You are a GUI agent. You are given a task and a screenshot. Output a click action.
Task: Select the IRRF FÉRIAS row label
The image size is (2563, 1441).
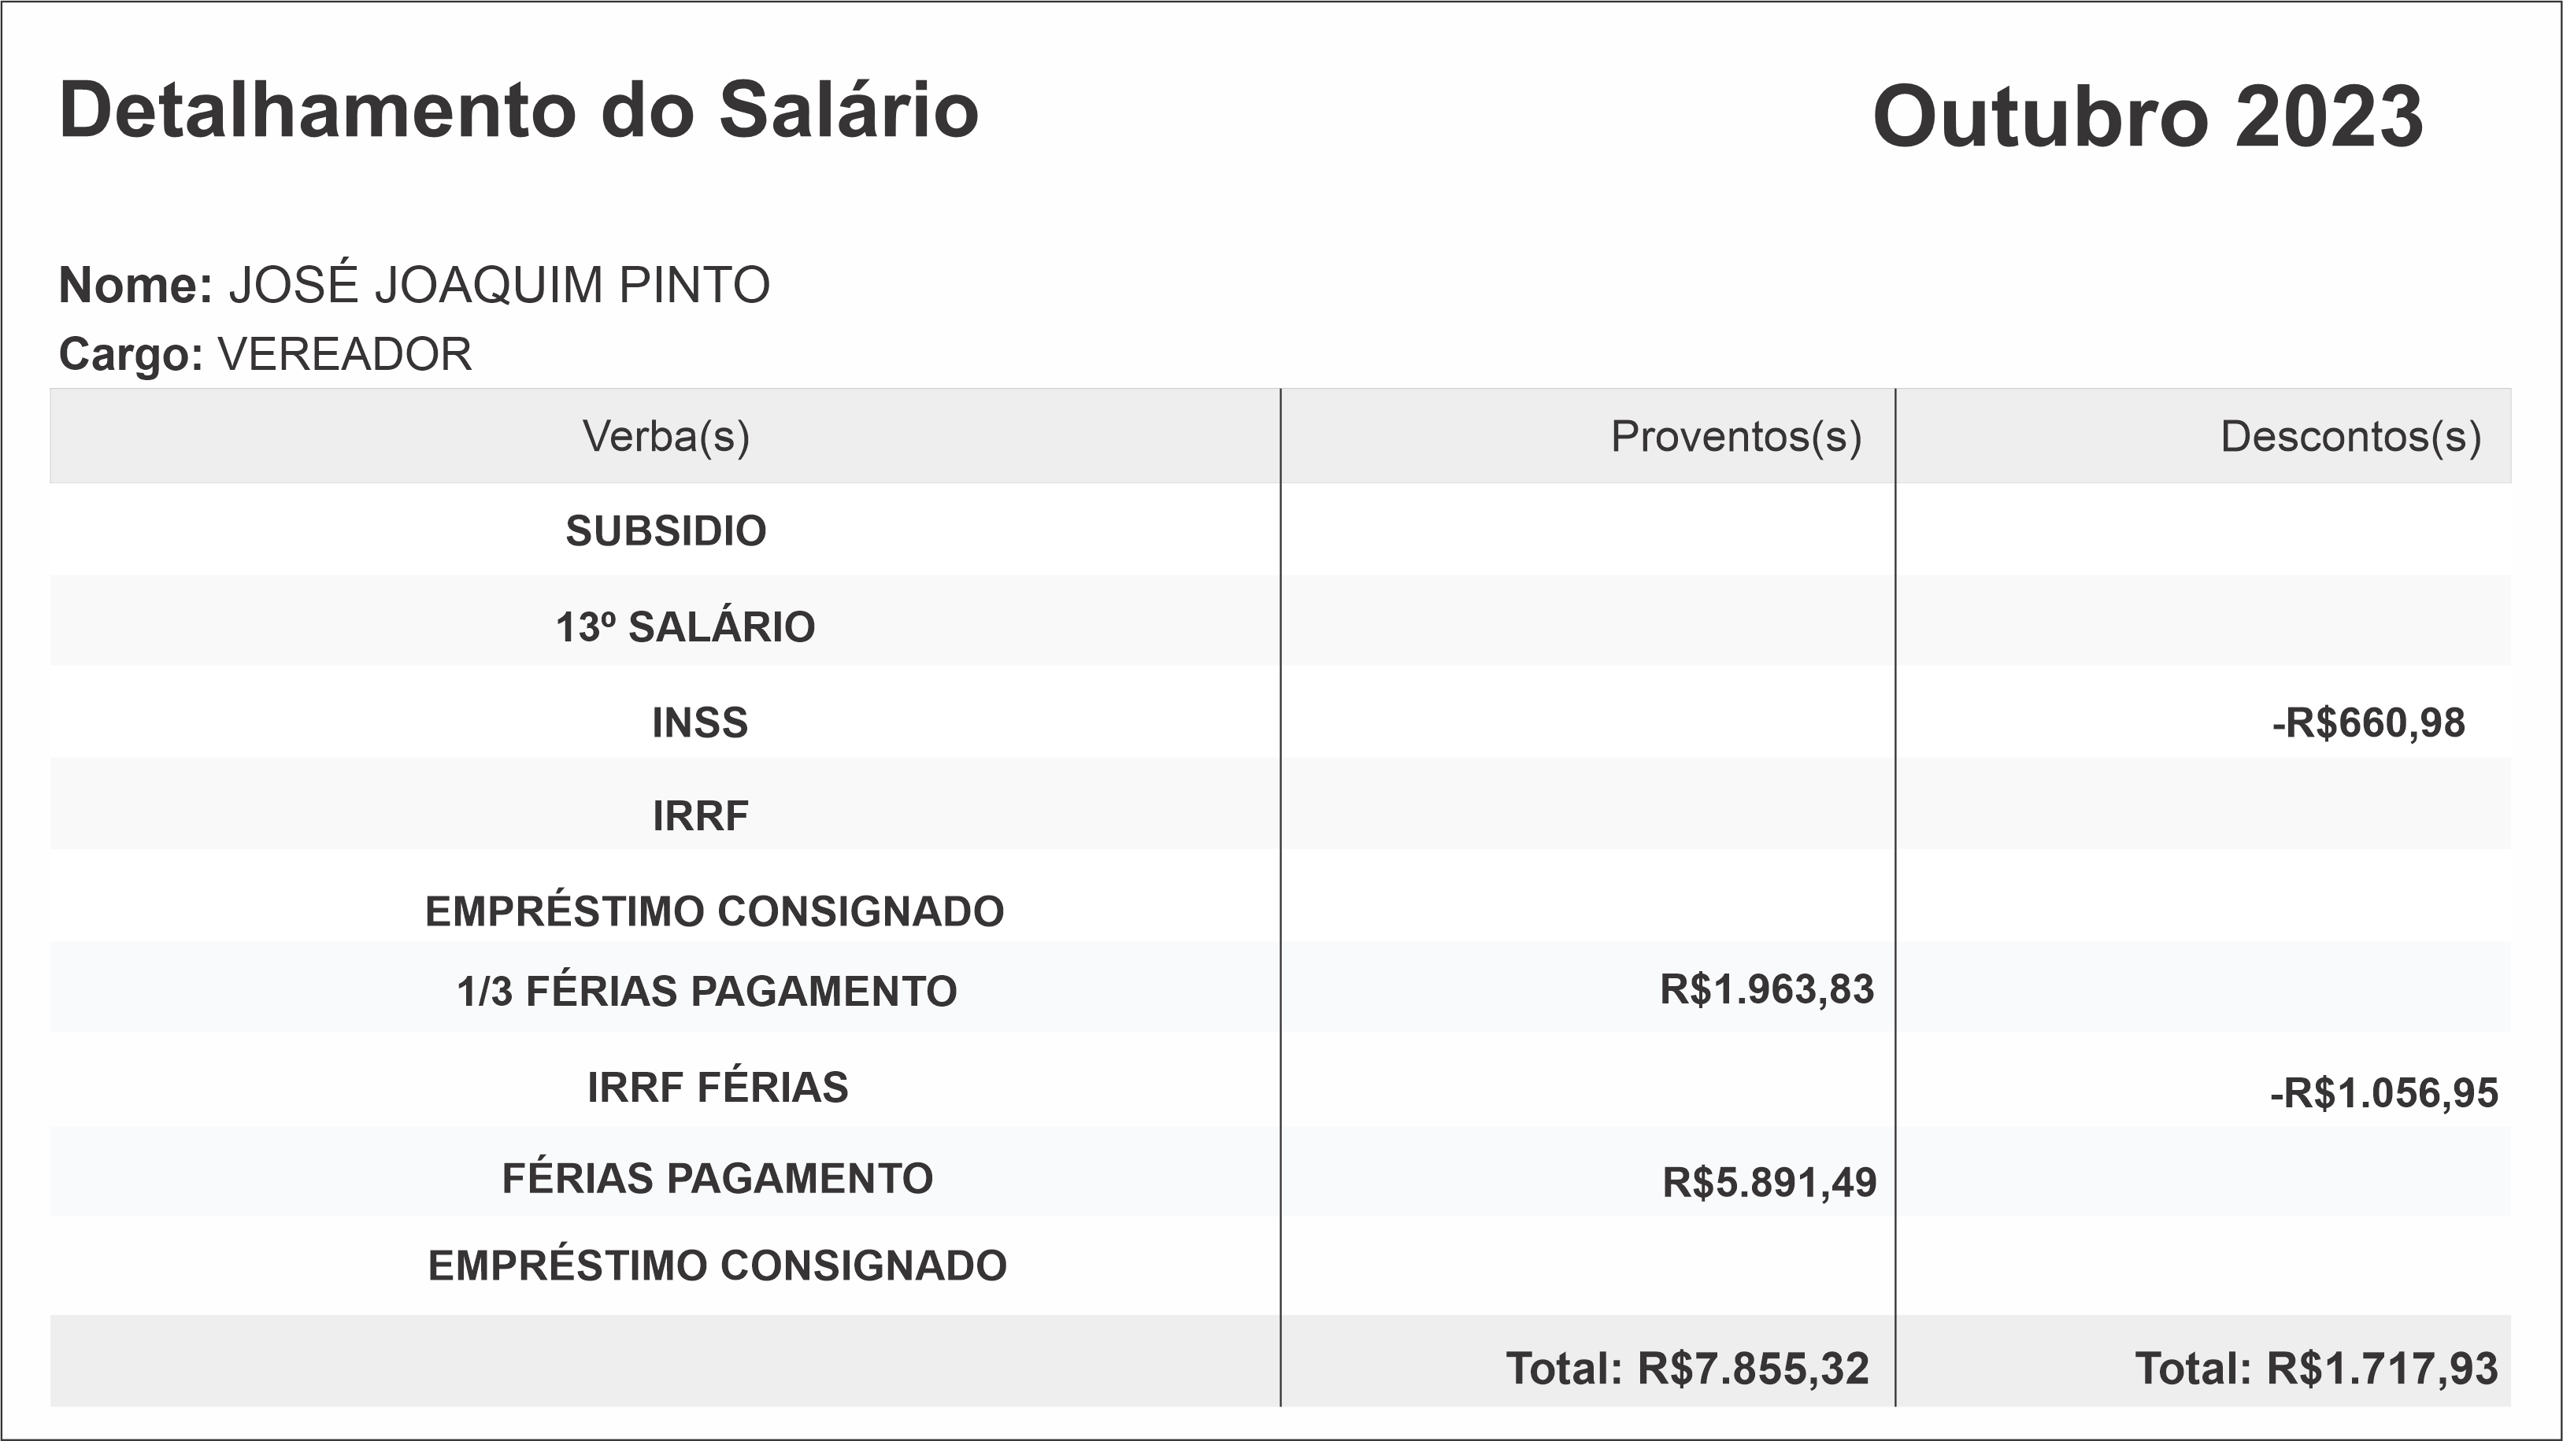(x=717, y=1087)
